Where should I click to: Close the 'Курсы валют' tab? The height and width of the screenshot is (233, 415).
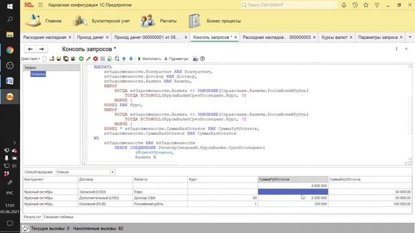point(351,38)
